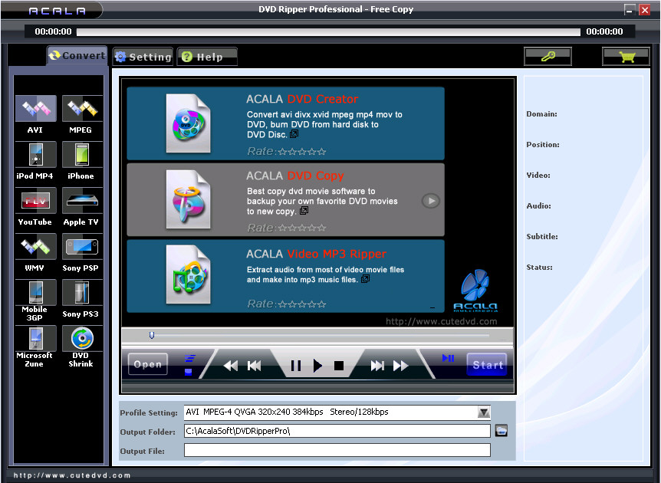Switch to the Setting tab
The height and width of the screenshot is (483, 661).
[143, 57]
